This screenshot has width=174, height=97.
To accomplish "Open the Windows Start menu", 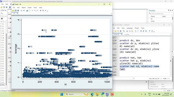I will [x=62, y=94].
